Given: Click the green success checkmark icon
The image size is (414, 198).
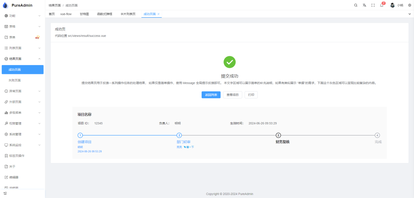Looking at the screenshot, I should tap(229, 62).
